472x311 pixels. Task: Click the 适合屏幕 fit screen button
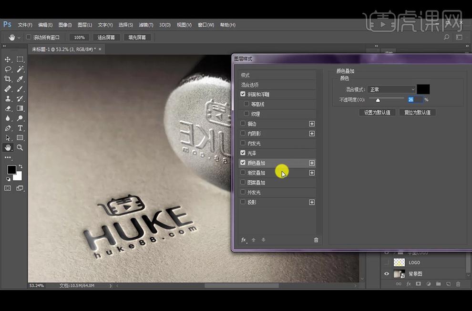pos(106,38)
